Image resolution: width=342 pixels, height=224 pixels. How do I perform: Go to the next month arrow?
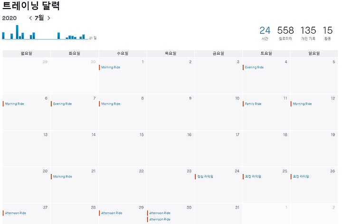(x=49, y=18)
